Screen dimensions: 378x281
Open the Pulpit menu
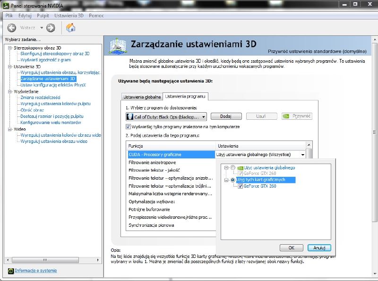coord(43,16)
